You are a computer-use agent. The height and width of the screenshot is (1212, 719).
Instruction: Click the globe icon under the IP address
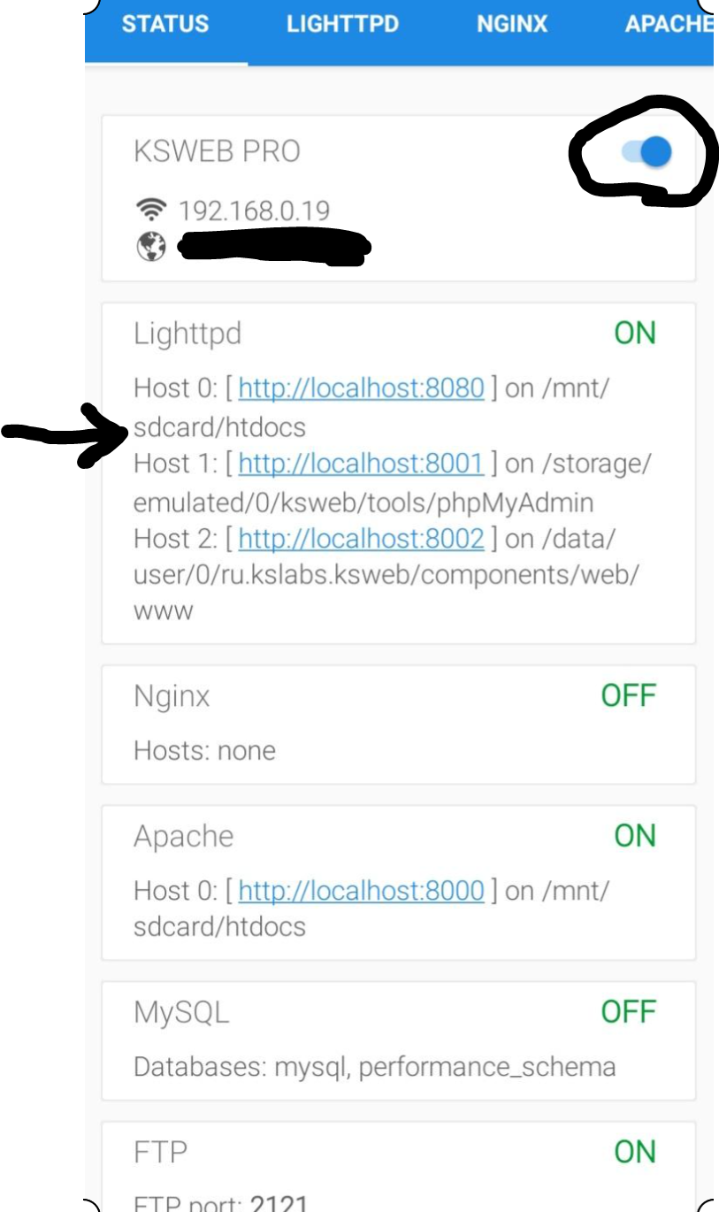click(x=151, y=248)
